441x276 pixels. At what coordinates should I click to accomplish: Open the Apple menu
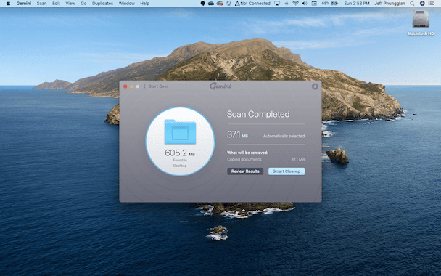[8, 4]
